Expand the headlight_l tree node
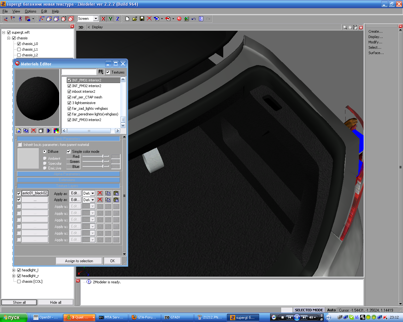 (14, 270)
